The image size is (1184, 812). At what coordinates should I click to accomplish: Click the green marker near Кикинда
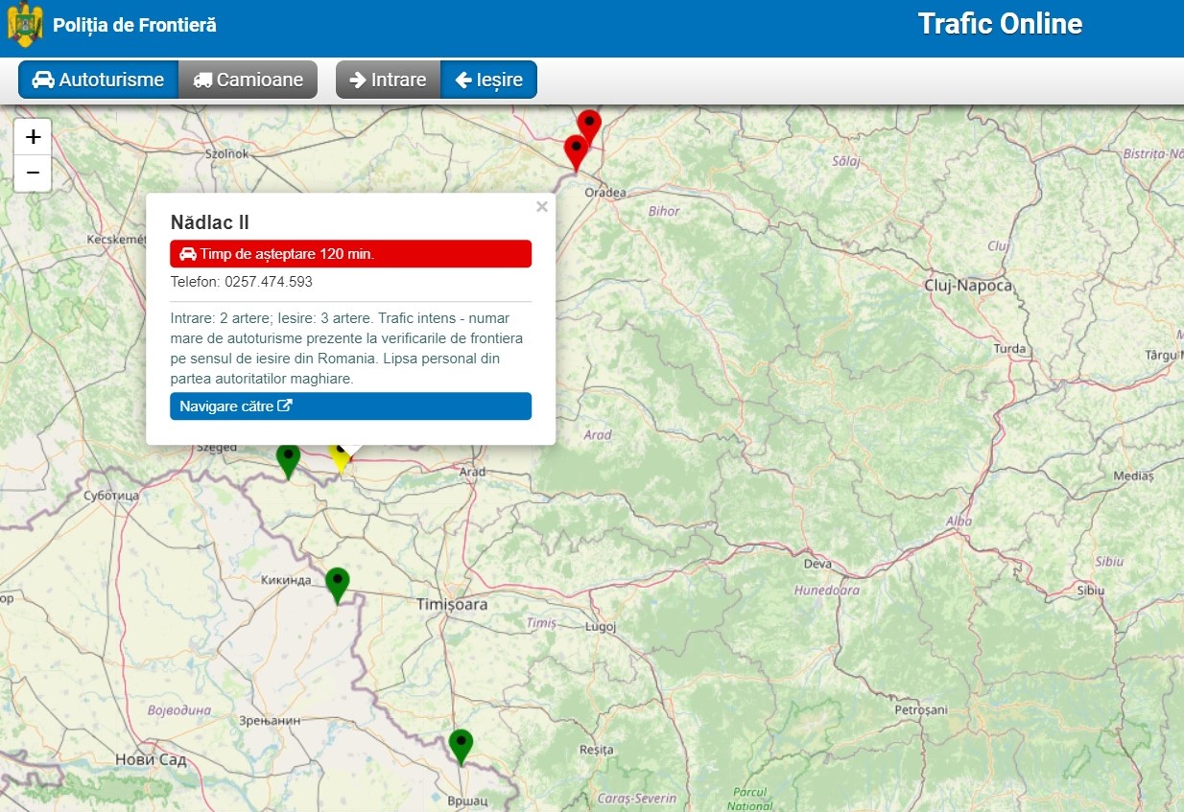(x=337, y=582)
